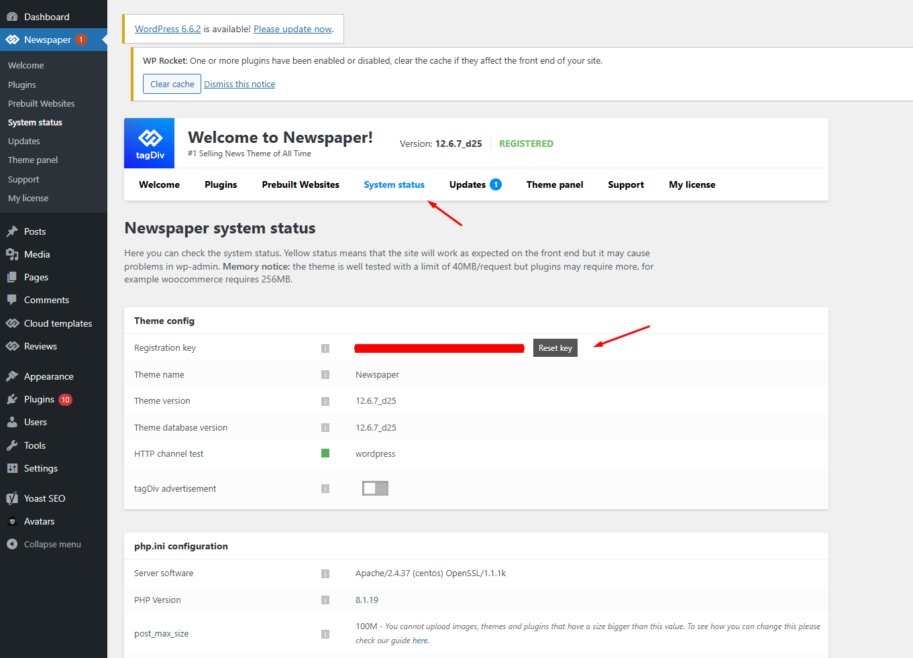
Task: Click the Reset key button
Action: (555, 347)
